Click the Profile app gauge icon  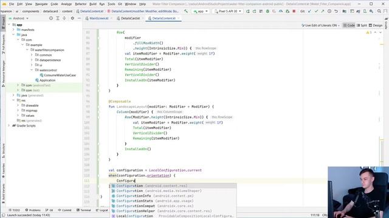coord(281,11)
